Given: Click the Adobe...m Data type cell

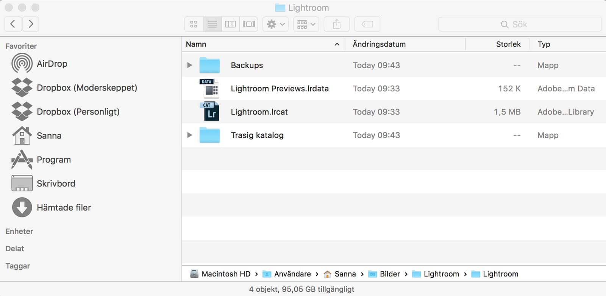Looking at the screenshot, I should pyautogui.click(x=566, y=89).
